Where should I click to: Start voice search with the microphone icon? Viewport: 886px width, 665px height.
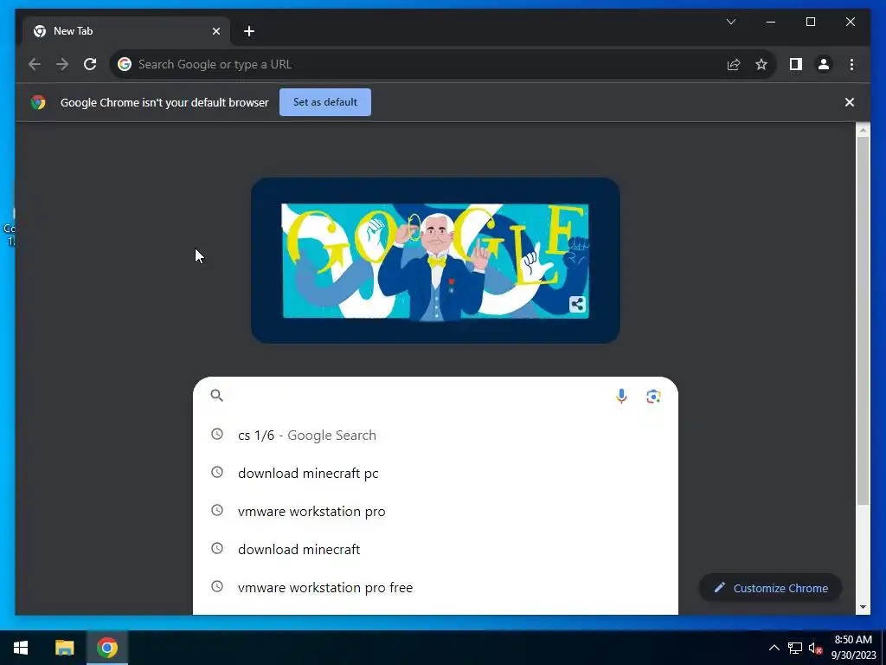621,397
